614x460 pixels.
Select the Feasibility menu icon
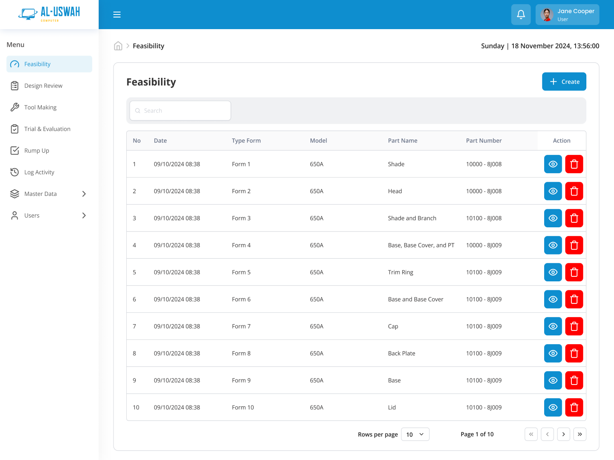tap(15, 64)
